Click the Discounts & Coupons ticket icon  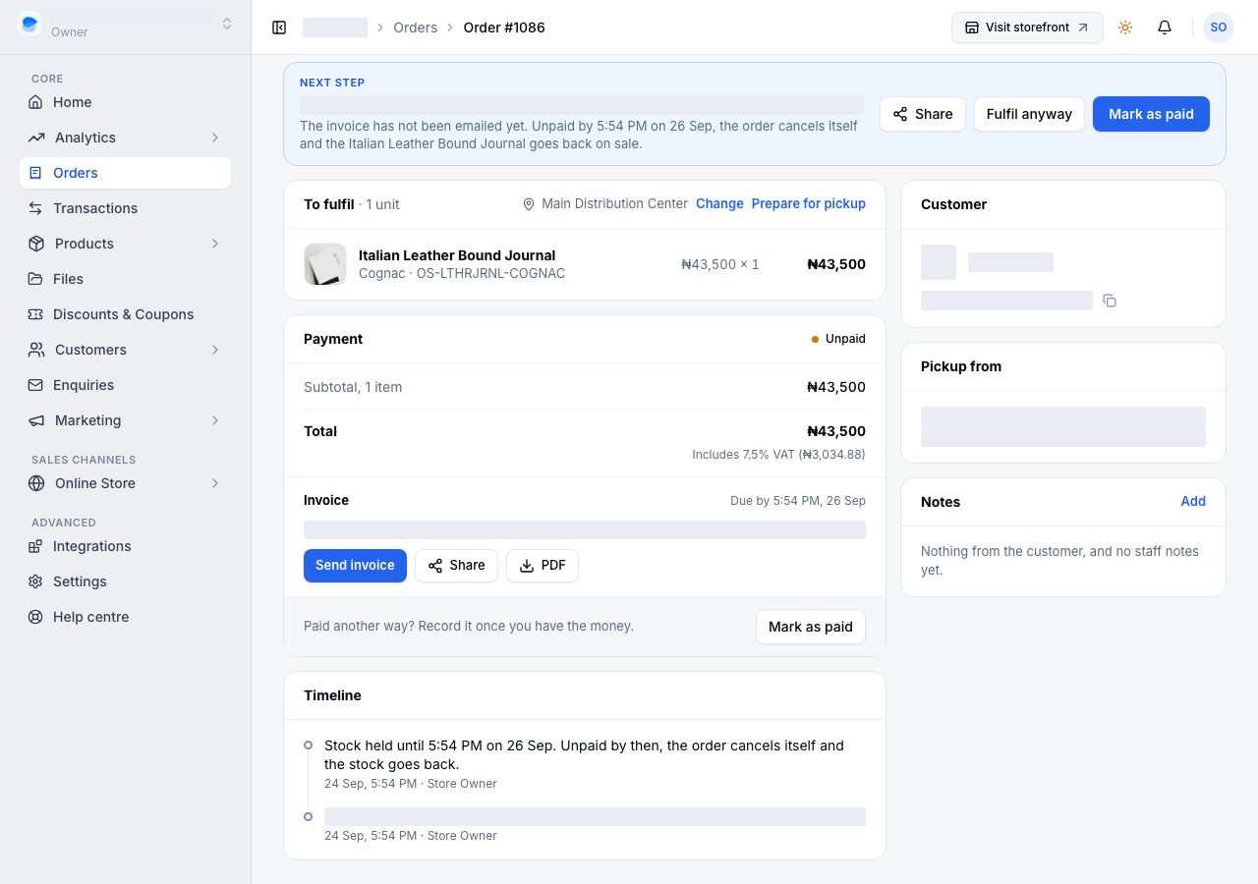point(35,314)
